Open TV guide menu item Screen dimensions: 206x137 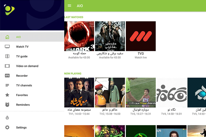point(32,56)
